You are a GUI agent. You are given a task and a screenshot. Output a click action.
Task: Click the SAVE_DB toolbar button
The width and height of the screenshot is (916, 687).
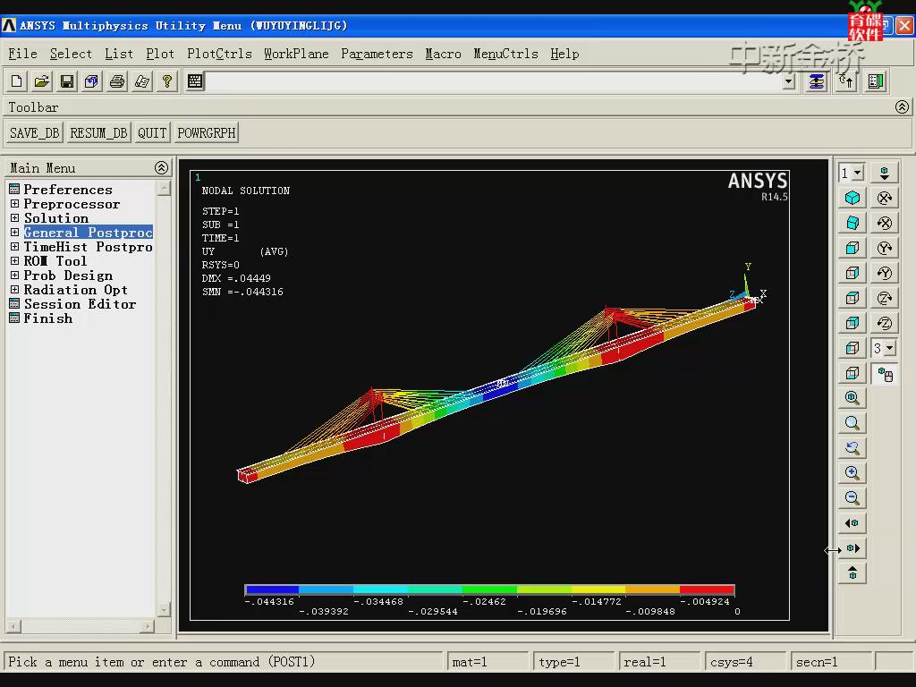[35, 133]
